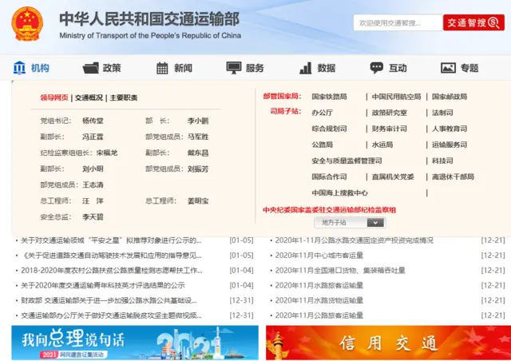The image size is (511, 361).
Task: Click the 互动 speech bubble icon
Action: (x=376, y=68)
